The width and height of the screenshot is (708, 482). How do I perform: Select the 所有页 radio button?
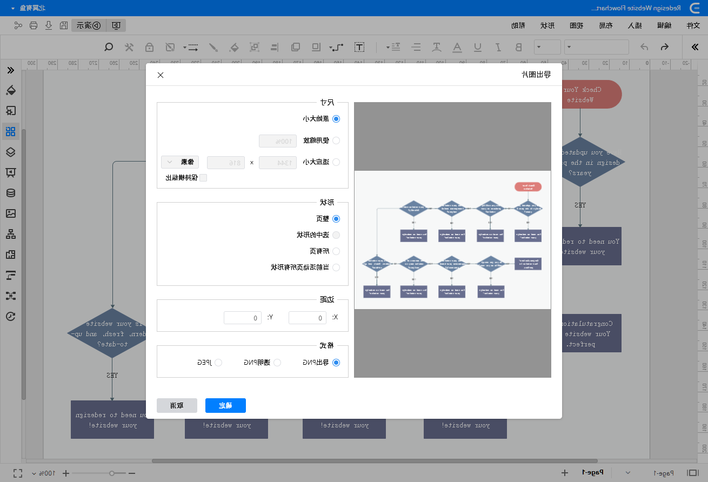point(336,251)
